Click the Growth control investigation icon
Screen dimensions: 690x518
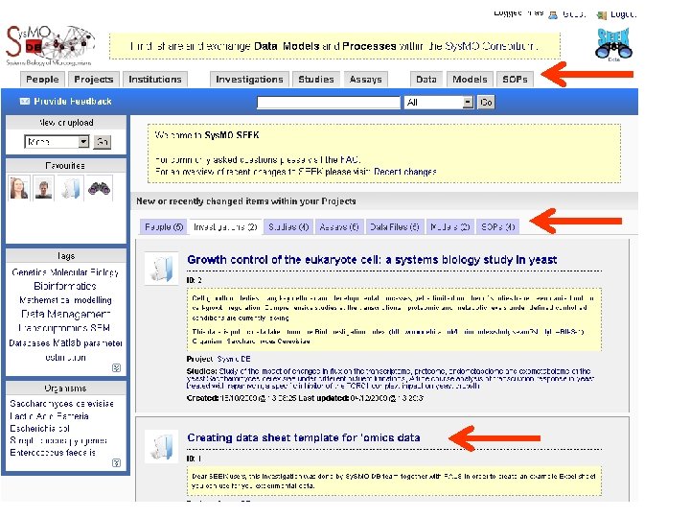(162, 269)
